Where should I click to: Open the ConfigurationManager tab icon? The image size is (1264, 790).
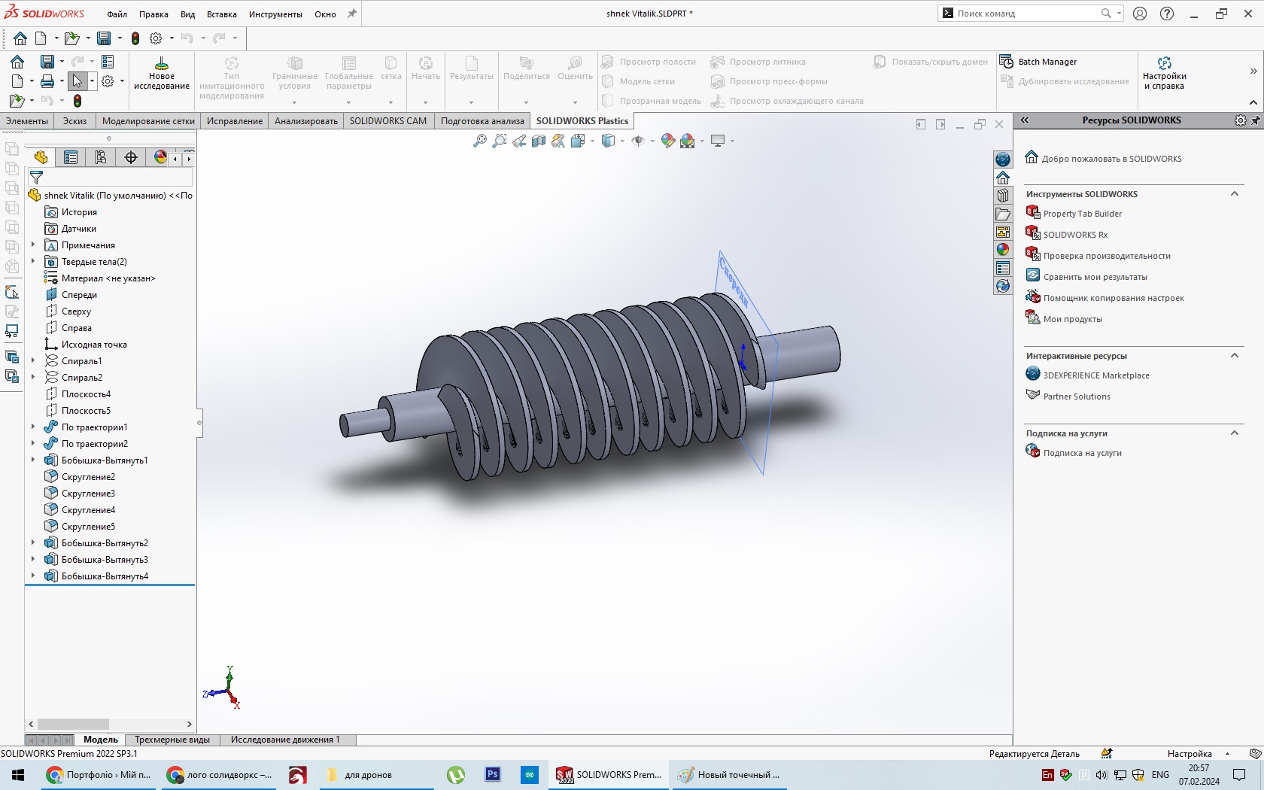click(x=101, y=157)
